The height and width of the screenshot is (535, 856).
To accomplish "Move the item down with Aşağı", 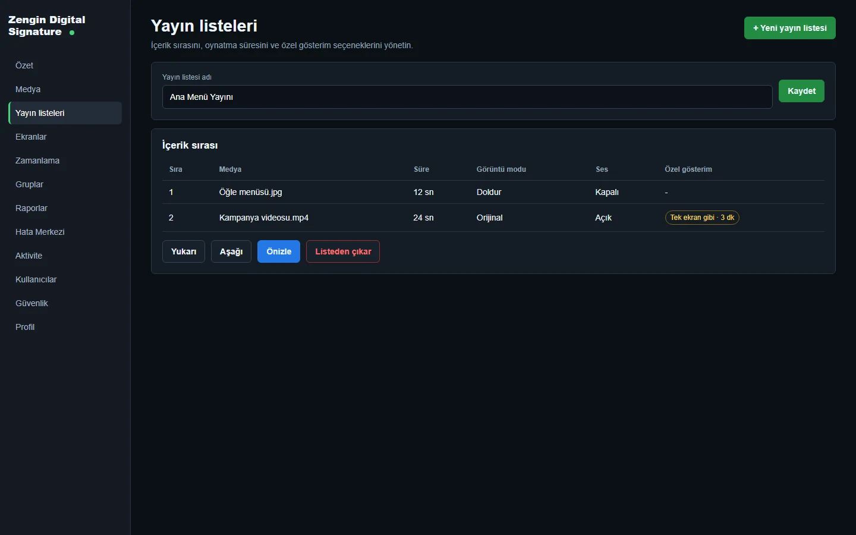I will click(x=231, y=251).
